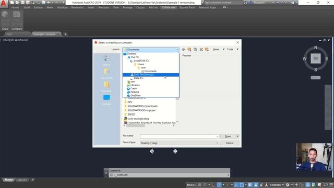This screenshot has width=334, height=188.
Task: Collapse the Look in Documents dropdown
Action: tap(177, 50)
